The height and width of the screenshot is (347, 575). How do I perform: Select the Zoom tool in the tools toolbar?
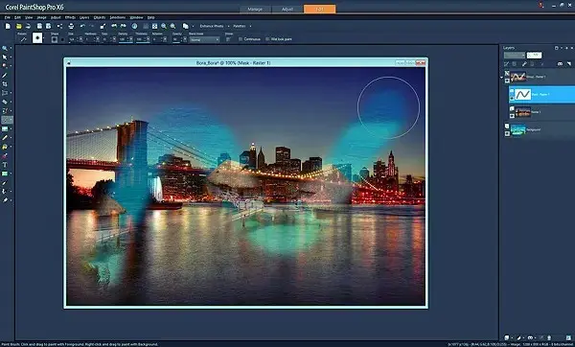click(5, 49)
